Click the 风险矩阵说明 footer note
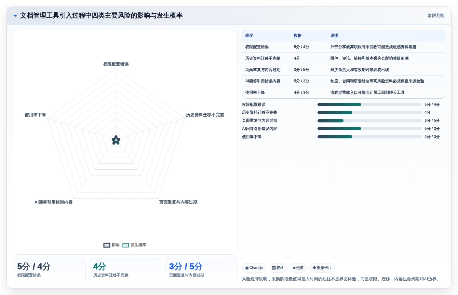This screenshot has width=458, height=295. (341, 279)
